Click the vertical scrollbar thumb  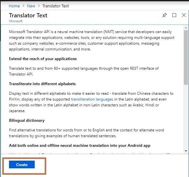coord(186,58)
